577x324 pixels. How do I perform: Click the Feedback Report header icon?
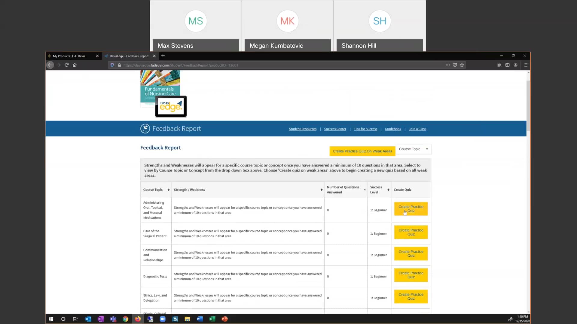point(145,129)
